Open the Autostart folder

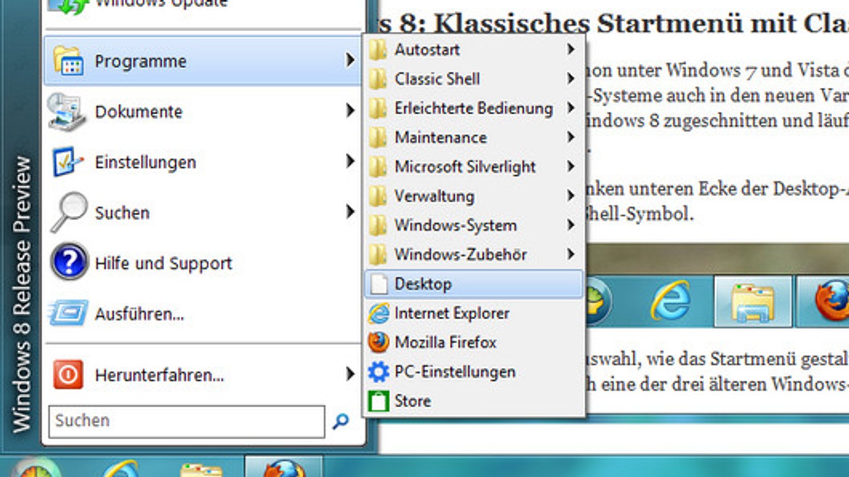[474, 50]
